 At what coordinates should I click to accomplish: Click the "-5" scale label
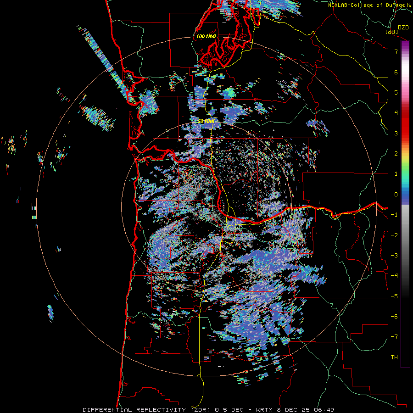(x=394, y=296)
